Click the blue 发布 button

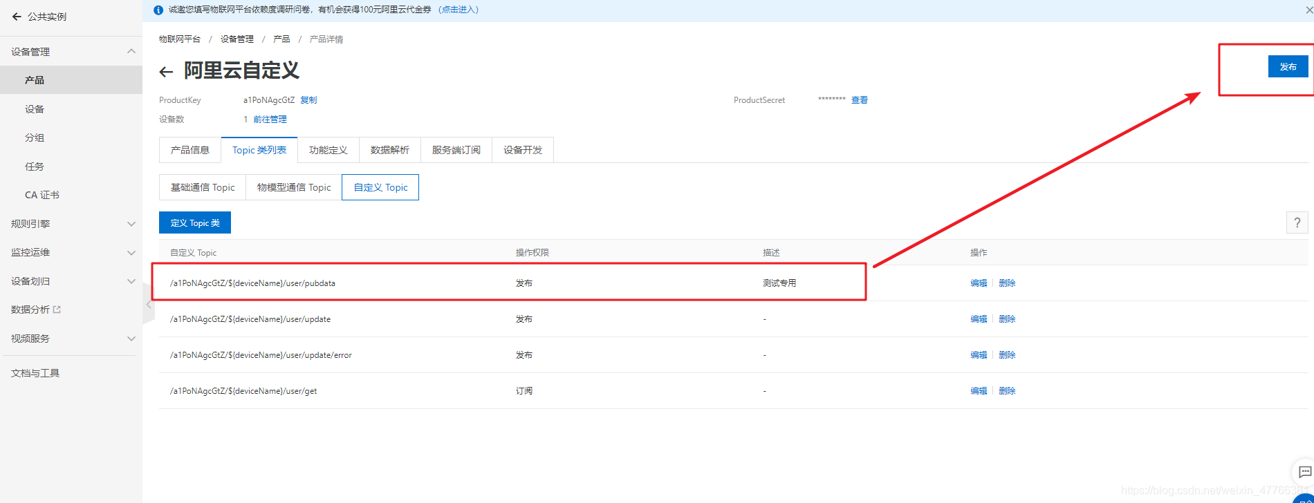1288,66
